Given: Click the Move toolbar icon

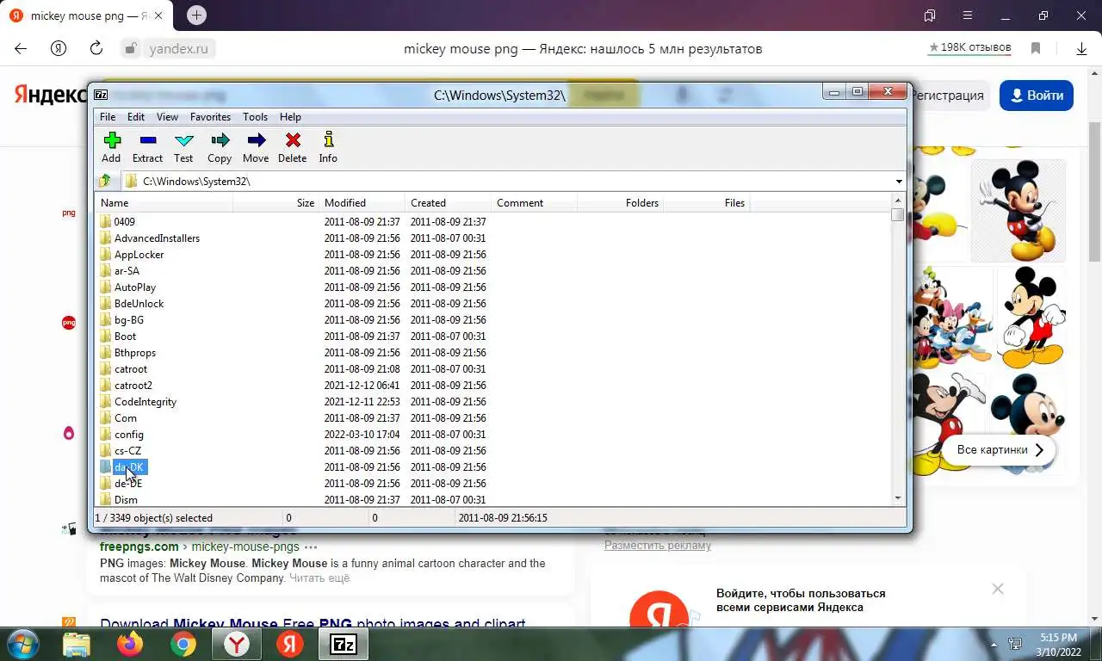Looking at the screenshot, I should [256, 146].
